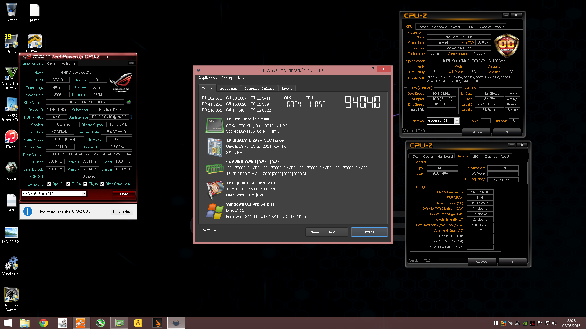The image size is (586, 329).
Task: Open Intel Extreme Tuning shortcut
Action: tap(11, 110)
